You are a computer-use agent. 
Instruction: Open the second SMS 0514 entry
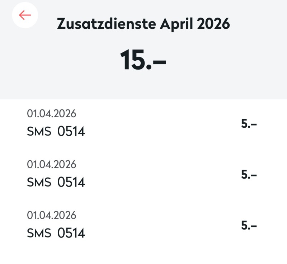click(x=56, y=182)
